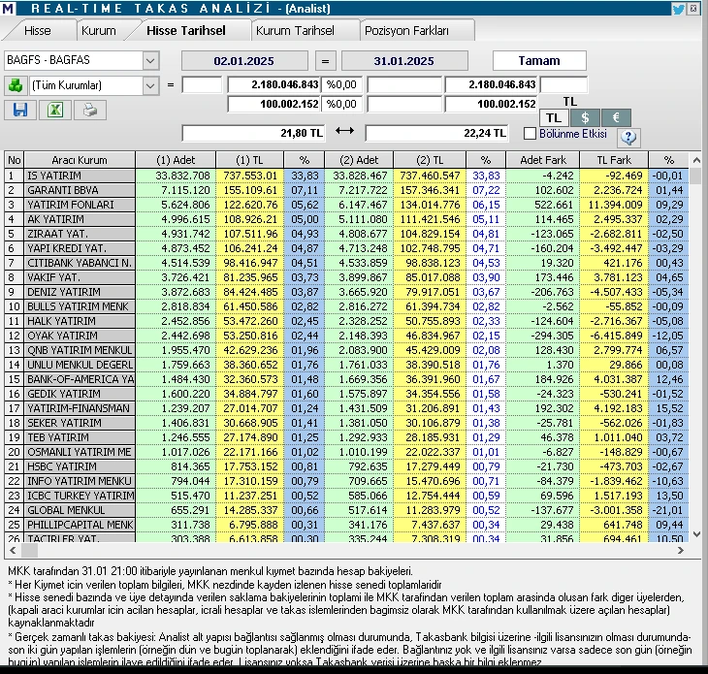Expand the BAGFS - BAGFAS stock dropdown
Screen dimensions: 708x674
point(150,60)
